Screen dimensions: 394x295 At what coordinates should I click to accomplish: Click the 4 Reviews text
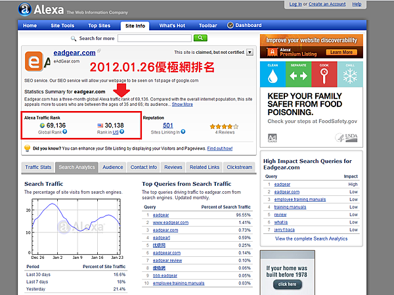(225, 132)
